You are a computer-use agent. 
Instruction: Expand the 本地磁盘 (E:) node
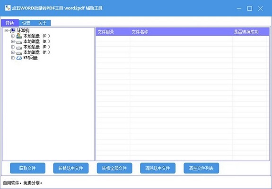(x=13, y=47)
